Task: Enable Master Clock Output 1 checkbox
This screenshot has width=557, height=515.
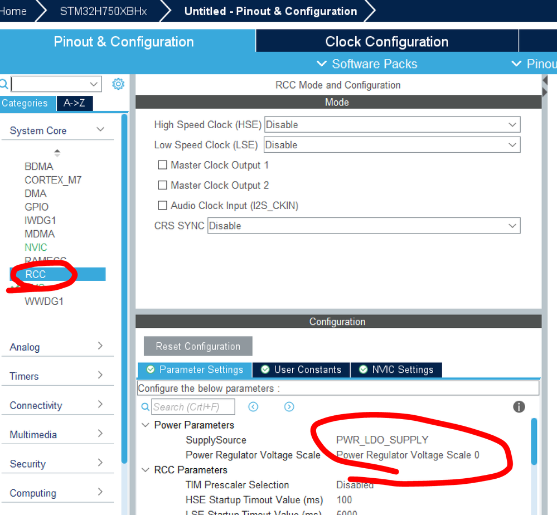Action: click(x=162, y=165)
